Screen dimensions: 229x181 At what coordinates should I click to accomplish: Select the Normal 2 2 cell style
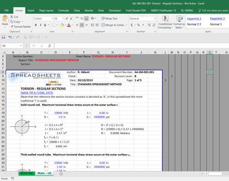point(194,24)
